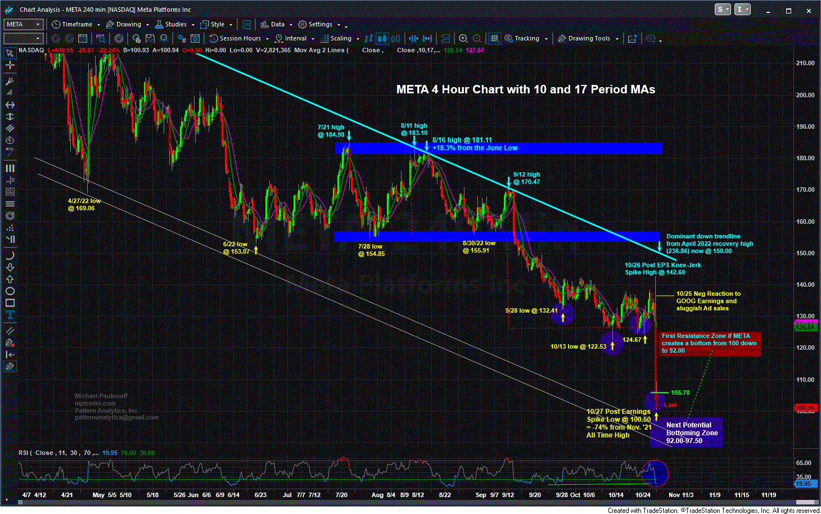Open the Studies menu
This screenshot has width=821, height=514.
coord(171,24)
